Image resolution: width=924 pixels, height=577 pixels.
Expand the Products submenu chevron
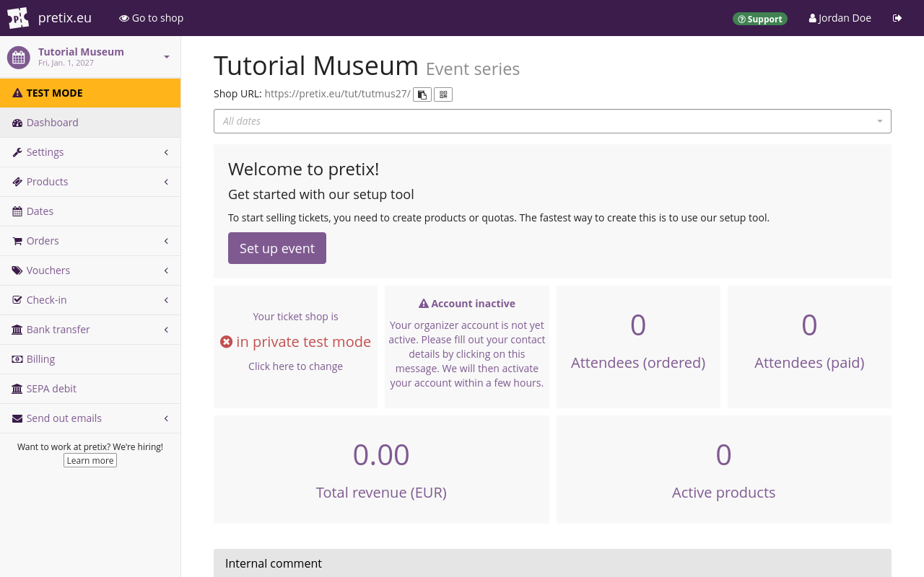pos(166,182)
